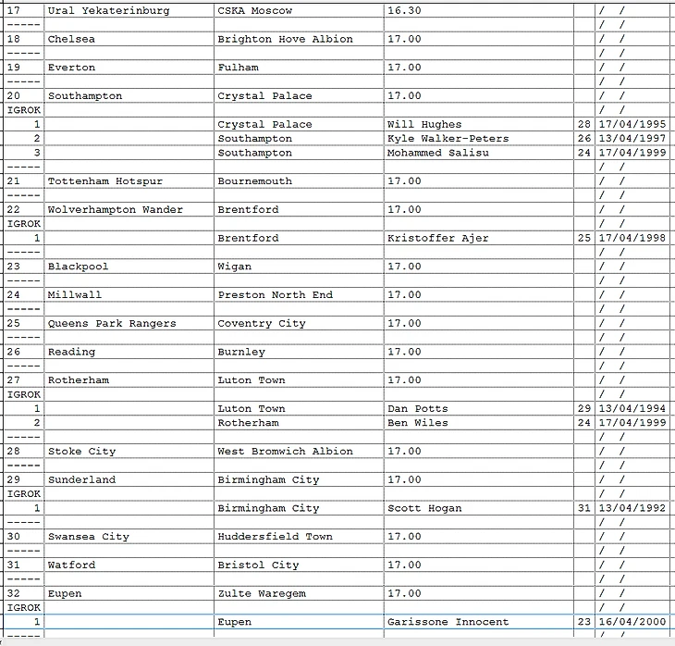This screenshot has width=675, height=646.
Task: Select the Dan Potts player cell
Action: coord(417,408)
